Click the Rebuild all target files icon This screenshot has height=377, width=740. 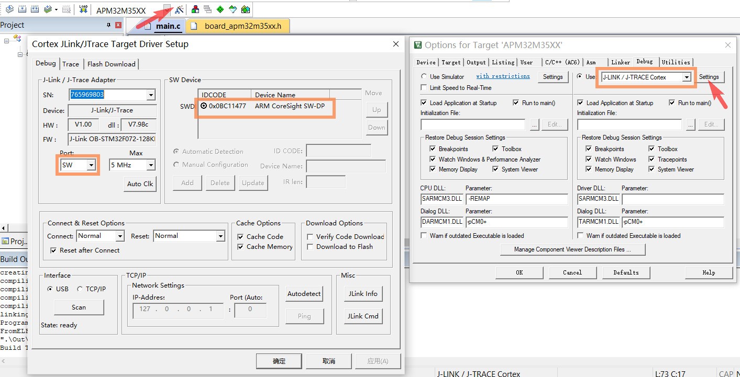click(35, 9)
